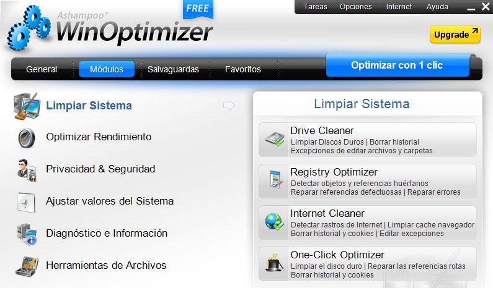Click the Limpiar Sistema broom computer icon
This screenshot has width=493, height=288.
pyautogui.click(x=27, y=106)
